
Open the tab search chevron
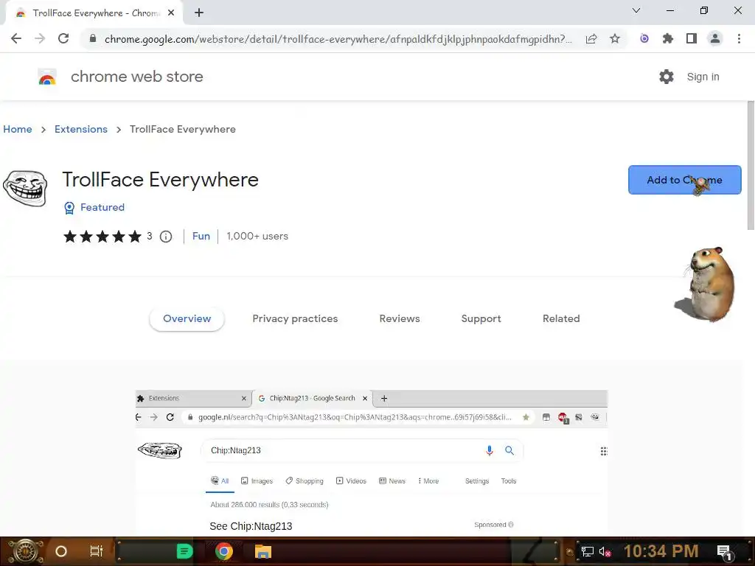636,10
